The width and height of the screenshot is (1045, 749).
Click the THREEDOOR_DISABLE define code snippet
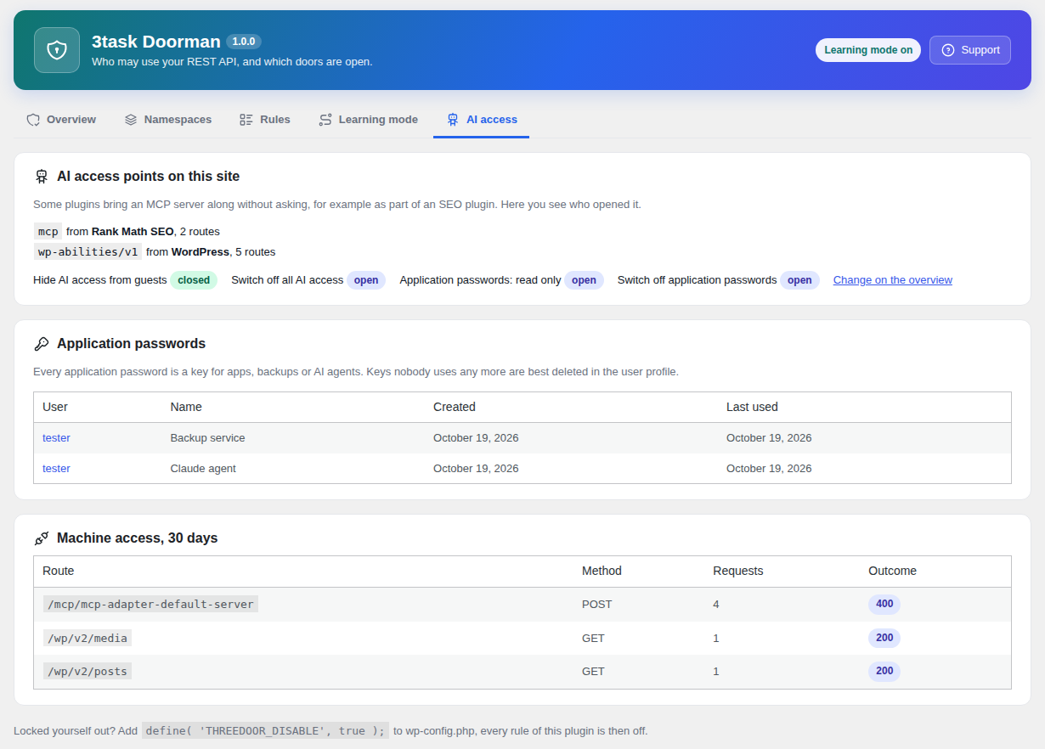[x=265, y=731]
